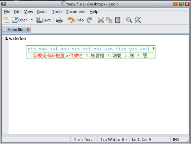
Task: Close the *new file tab
Action: [28, 30]
